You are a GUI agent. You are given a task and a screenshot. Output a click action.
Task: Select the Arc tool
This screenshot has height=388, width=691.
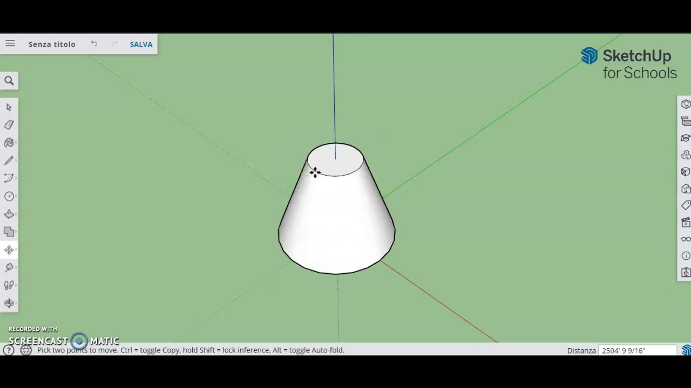point(9,178)
